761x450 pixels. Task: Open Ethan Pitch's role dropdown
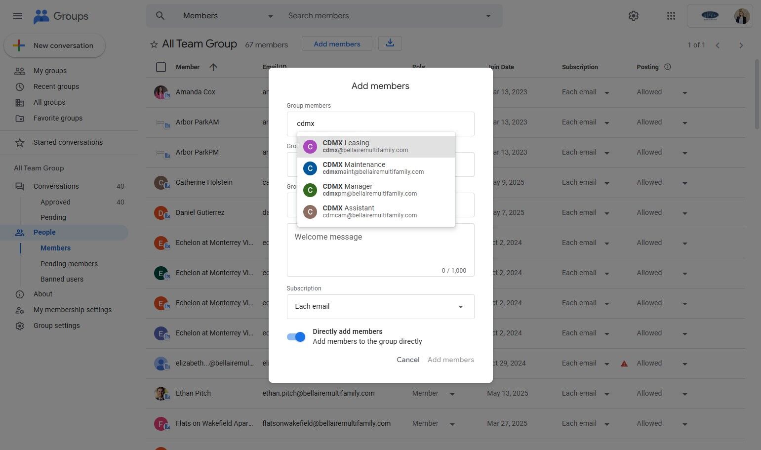(452, 394)
